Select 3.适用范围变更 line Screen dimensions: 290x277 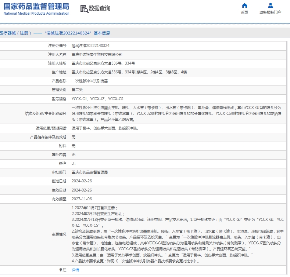[x=162, y=255]
